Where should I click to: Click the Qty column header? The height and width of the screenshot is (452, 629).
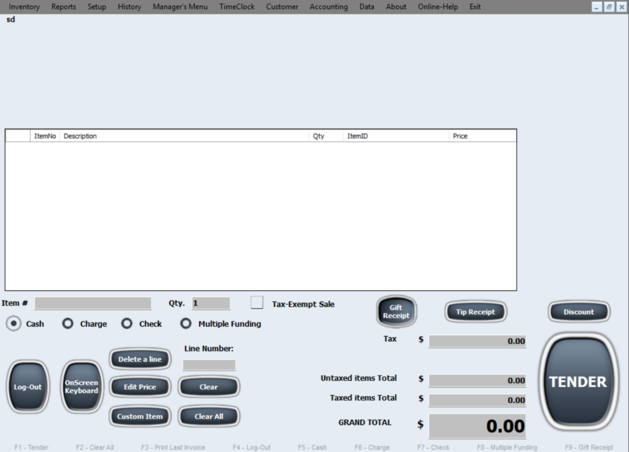click(x=326, y=136)
